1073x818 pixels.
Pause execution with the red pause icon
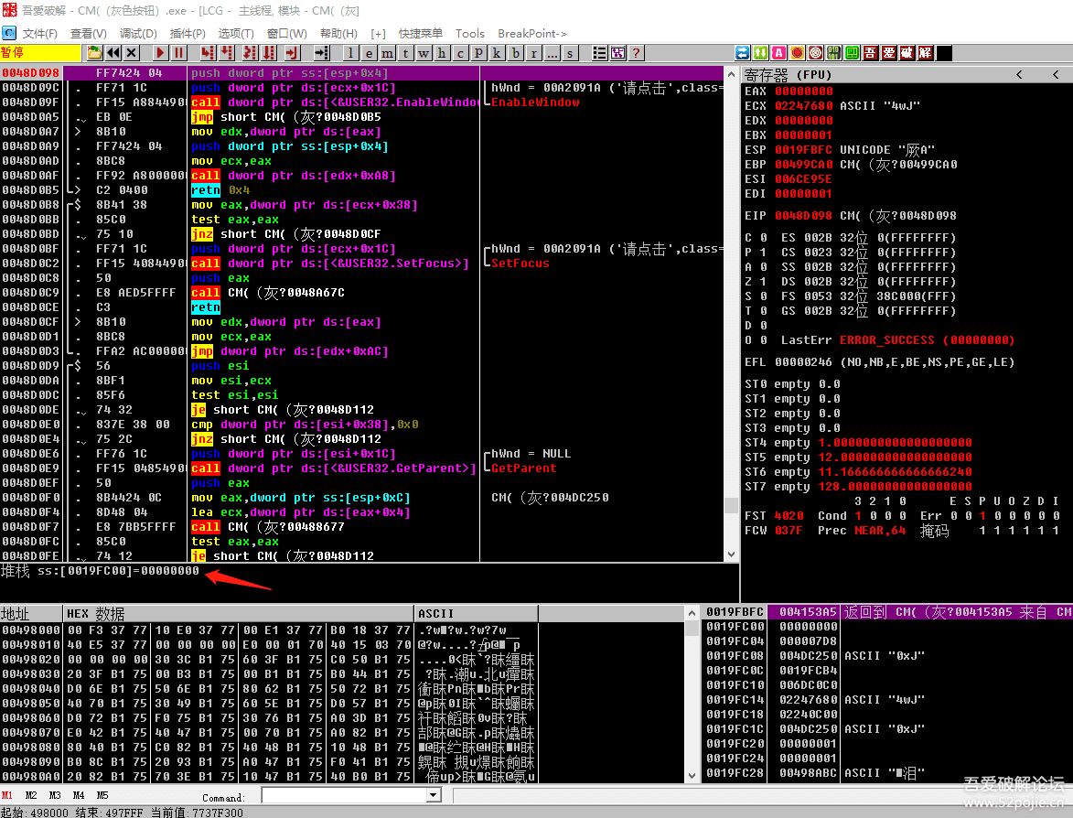click(x=179, y=53)
